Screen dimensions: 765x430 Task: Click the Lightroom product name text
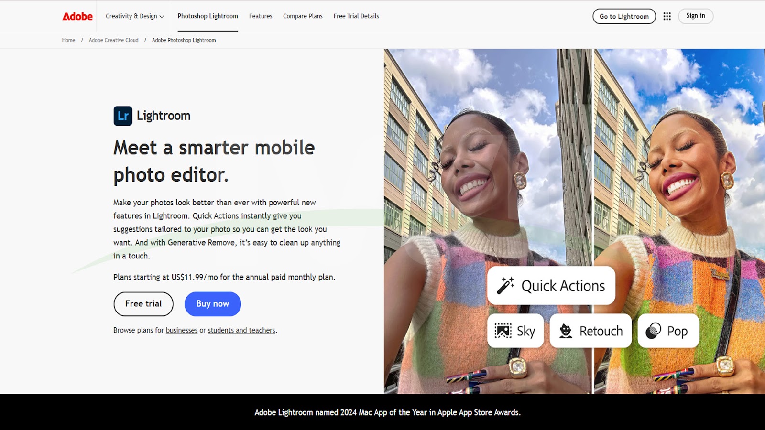164,116
